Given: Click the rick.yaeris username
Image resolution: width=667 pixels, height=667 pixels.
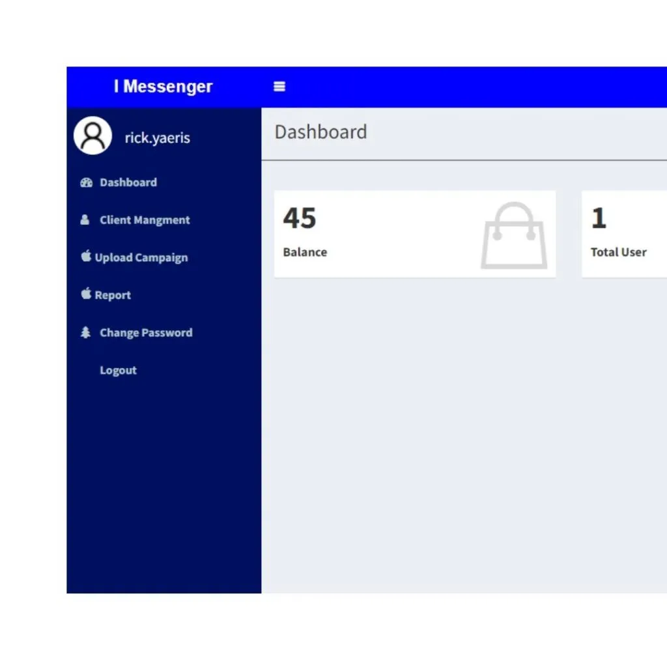Looking at the screenshot, I should 158,138.
